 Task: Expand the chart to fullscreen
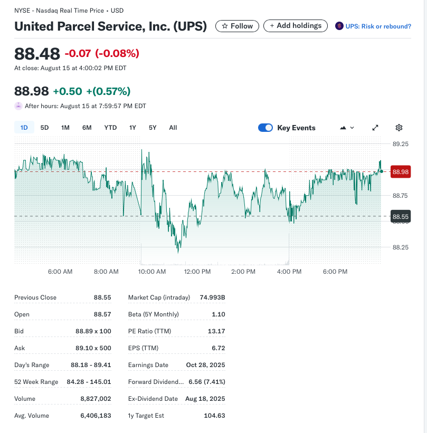click(375, 128)
